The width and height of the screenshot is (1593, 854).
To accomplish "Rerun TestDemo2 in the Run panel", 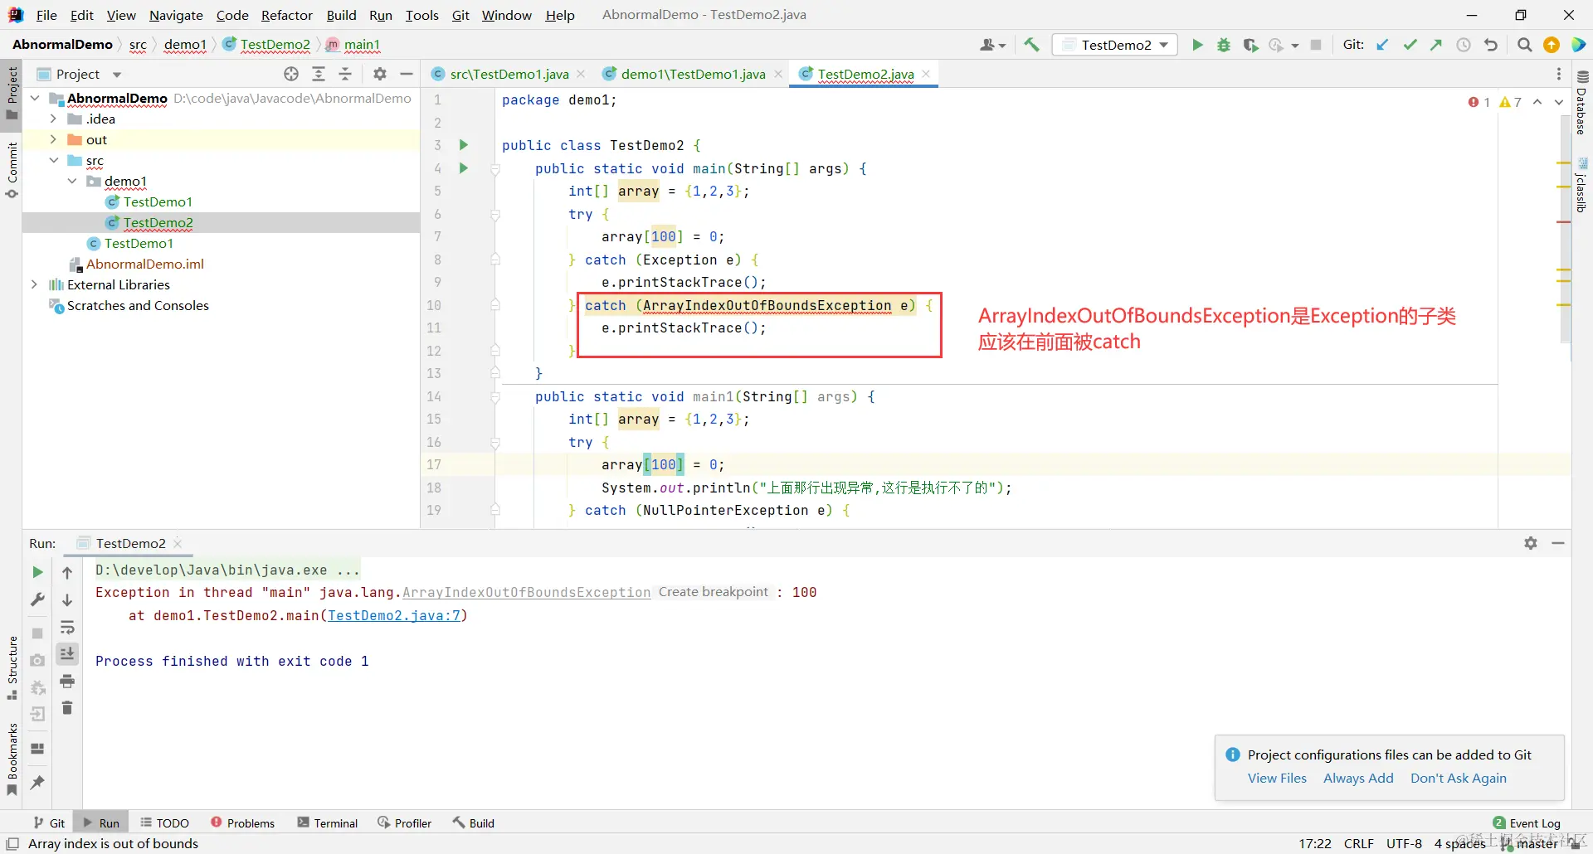I will click(x=37, y=572).
